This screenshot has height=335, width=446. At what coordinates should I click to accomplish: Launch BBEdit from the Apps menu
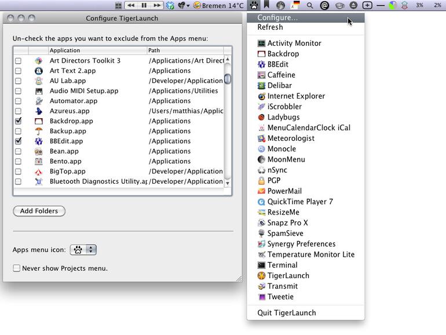coord(305,64)
